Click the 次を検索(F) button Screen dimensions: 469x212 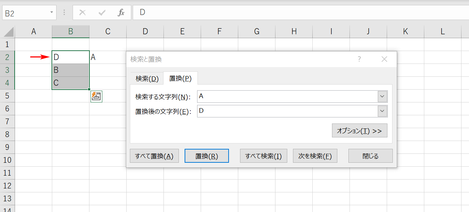315,156
